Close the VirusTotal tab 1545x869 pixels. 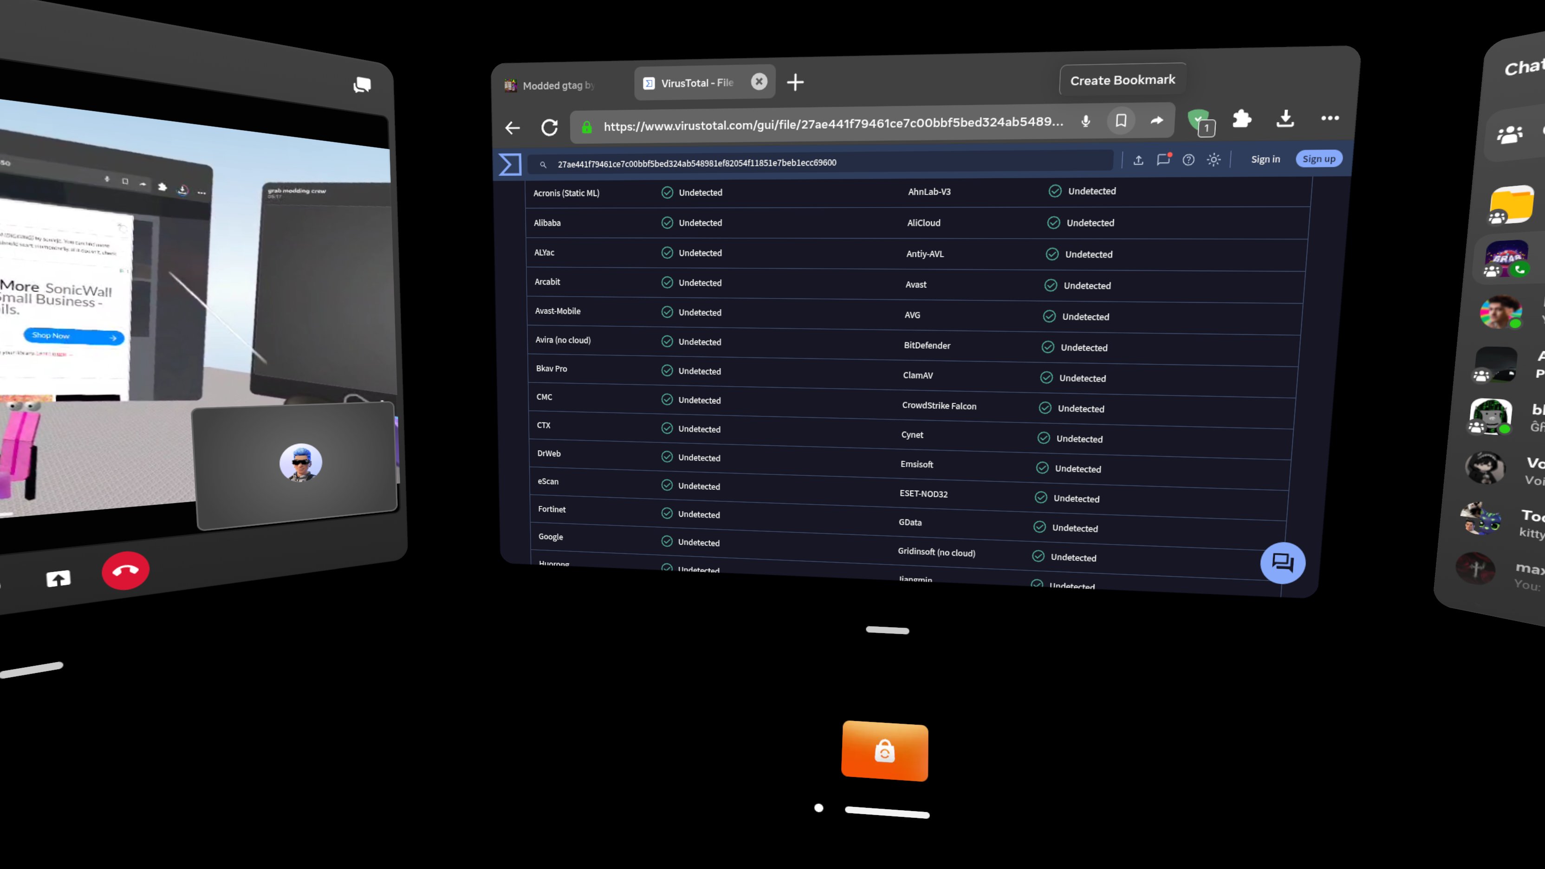point(759,82)
